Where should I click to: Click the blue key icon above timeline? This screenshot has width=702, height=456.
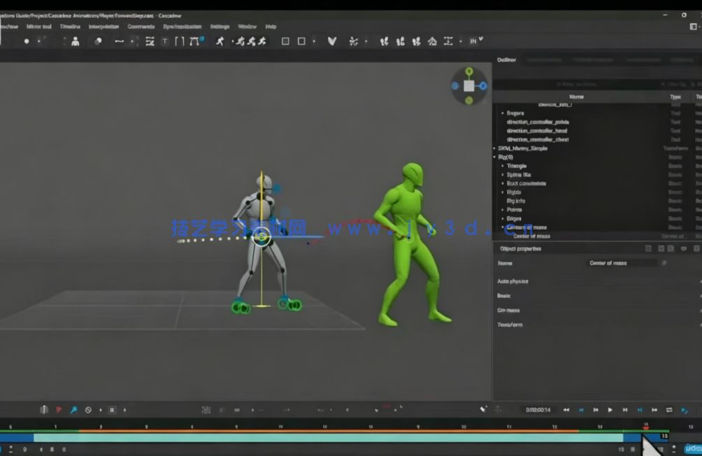(x=73, y=410)
